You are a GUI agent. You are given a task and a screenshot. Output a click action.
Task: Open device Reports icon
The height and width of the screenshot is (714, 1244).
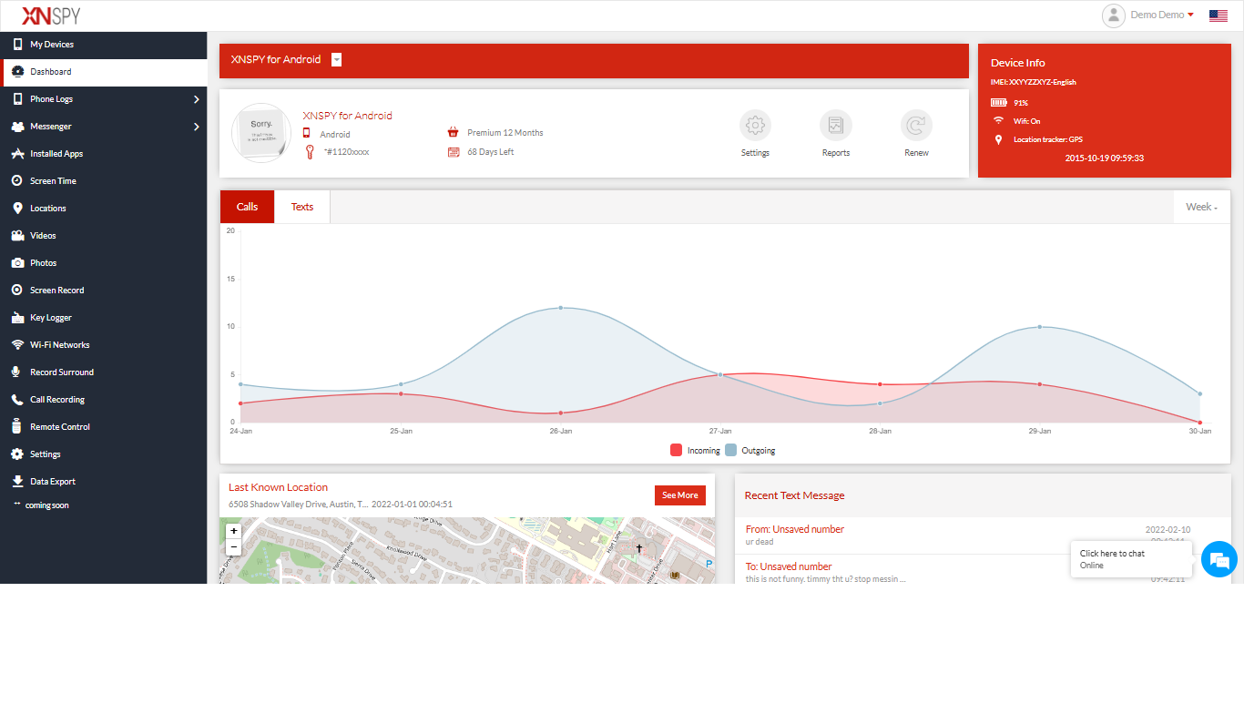[x=836, y=126]
